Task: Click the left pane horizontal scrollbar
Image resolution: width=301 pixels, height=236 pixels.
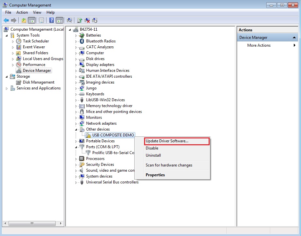Action: [x=33, y=223]
